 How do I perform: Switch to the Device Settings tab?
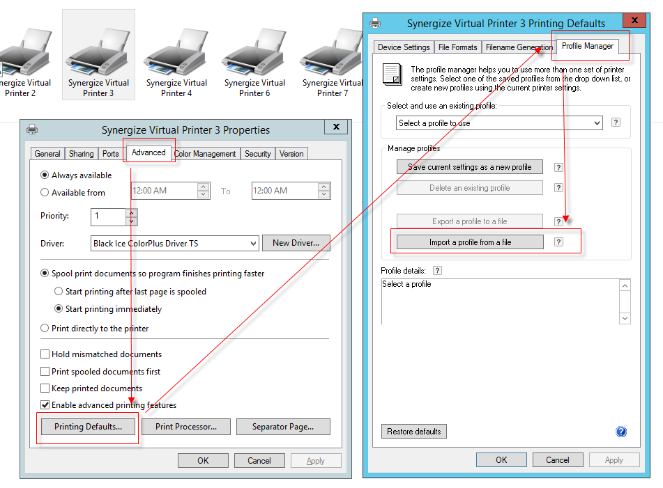[x=404, y=47]
